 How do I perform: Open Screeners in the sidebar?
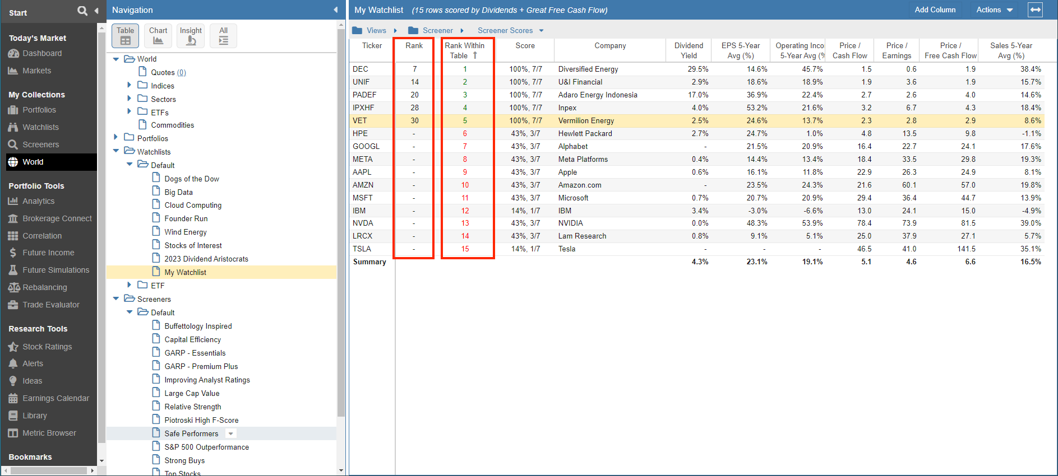point(40,144)
